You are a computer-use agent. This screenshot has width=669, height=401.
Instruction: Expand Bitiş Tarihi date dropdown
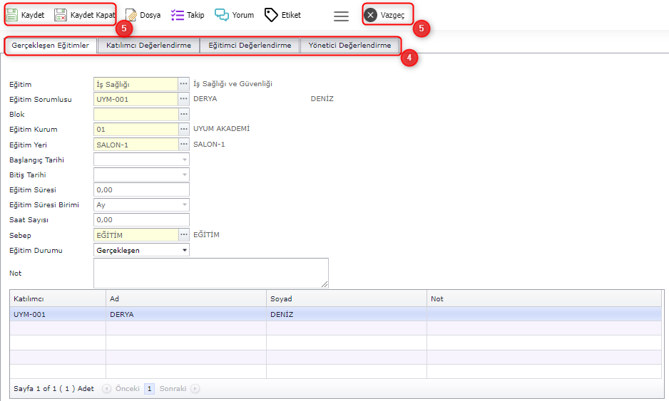184,175
